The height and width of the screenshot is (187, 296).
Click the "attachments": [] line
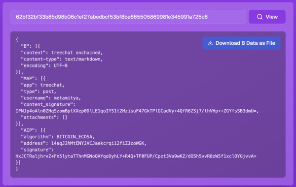44,117
